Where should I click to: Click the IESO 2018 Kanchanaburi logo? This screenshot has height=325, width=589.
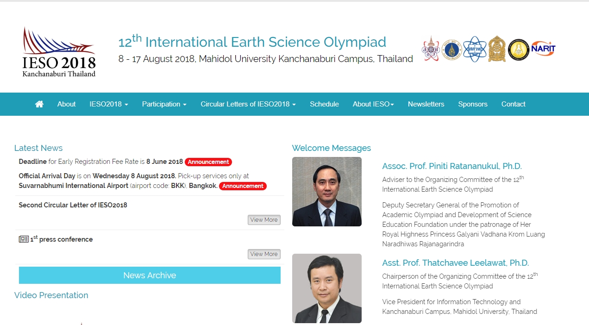(59, 52)
